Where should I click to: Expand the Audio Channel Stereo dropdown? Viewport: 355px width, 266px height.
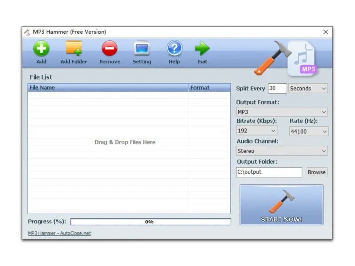pos(282,151)
